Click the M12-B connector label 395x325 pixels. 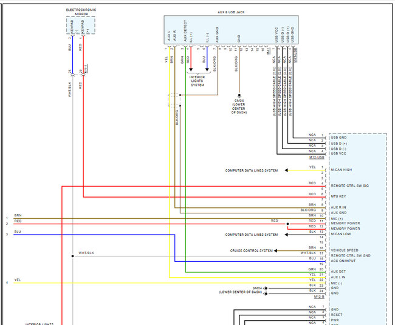pos(319,297)
